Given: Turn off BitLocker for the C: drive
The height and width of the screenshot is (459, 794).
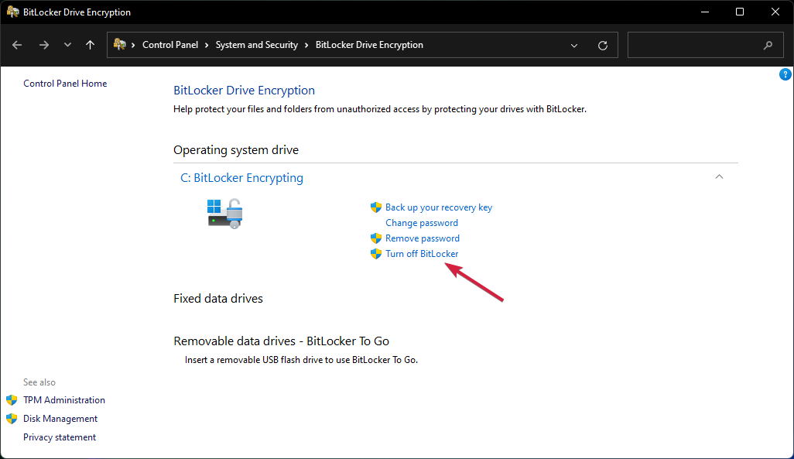Looking at the screenshot, I should (x=422, y=253).
